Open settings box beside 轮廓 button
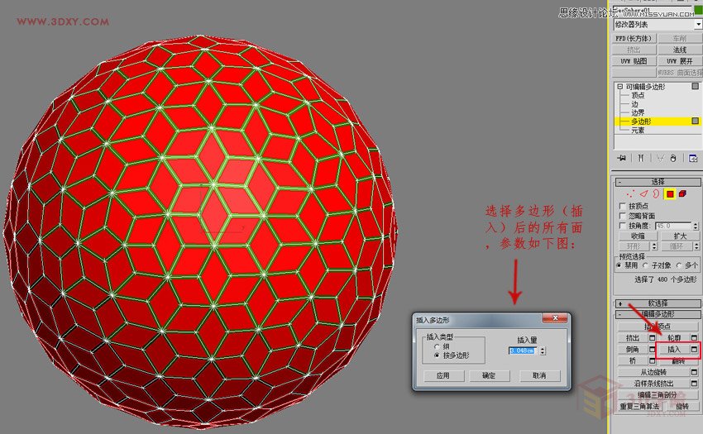Viewport: 703px width, 434px height. coord(695,338)
